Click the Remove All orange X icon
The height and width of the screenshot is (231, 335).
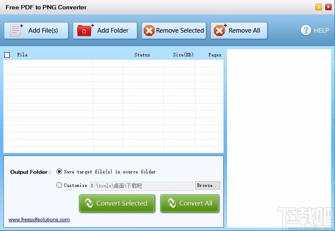(220, 30)
